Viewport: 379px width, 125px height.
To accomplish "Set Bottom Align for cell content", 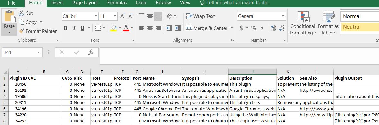I will (x=158, y=16).
